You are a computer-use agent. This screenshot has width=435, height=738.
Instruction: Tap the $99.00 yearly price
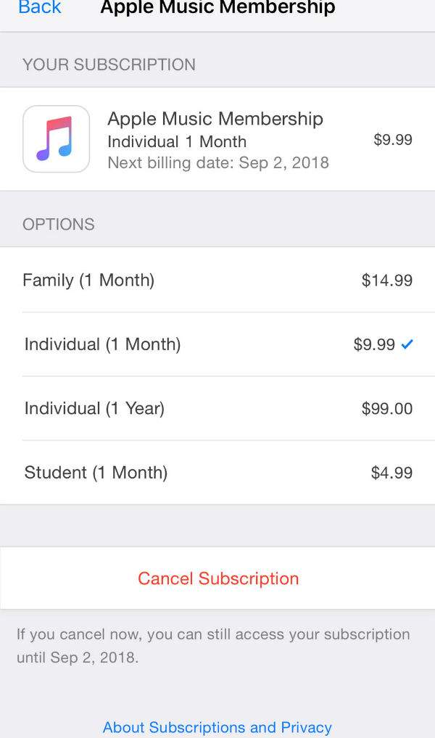[x=386, y=408]
